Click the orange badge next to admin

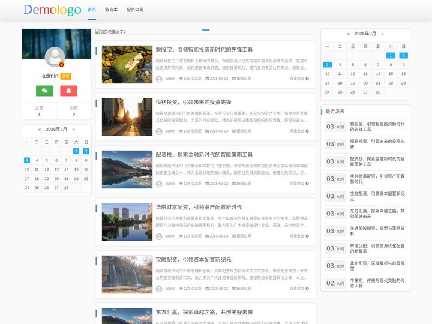65,76
